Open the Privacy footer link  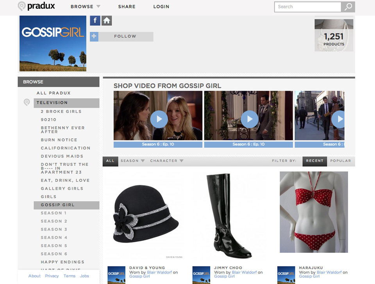pyautogui.click(x=52, y=276)
